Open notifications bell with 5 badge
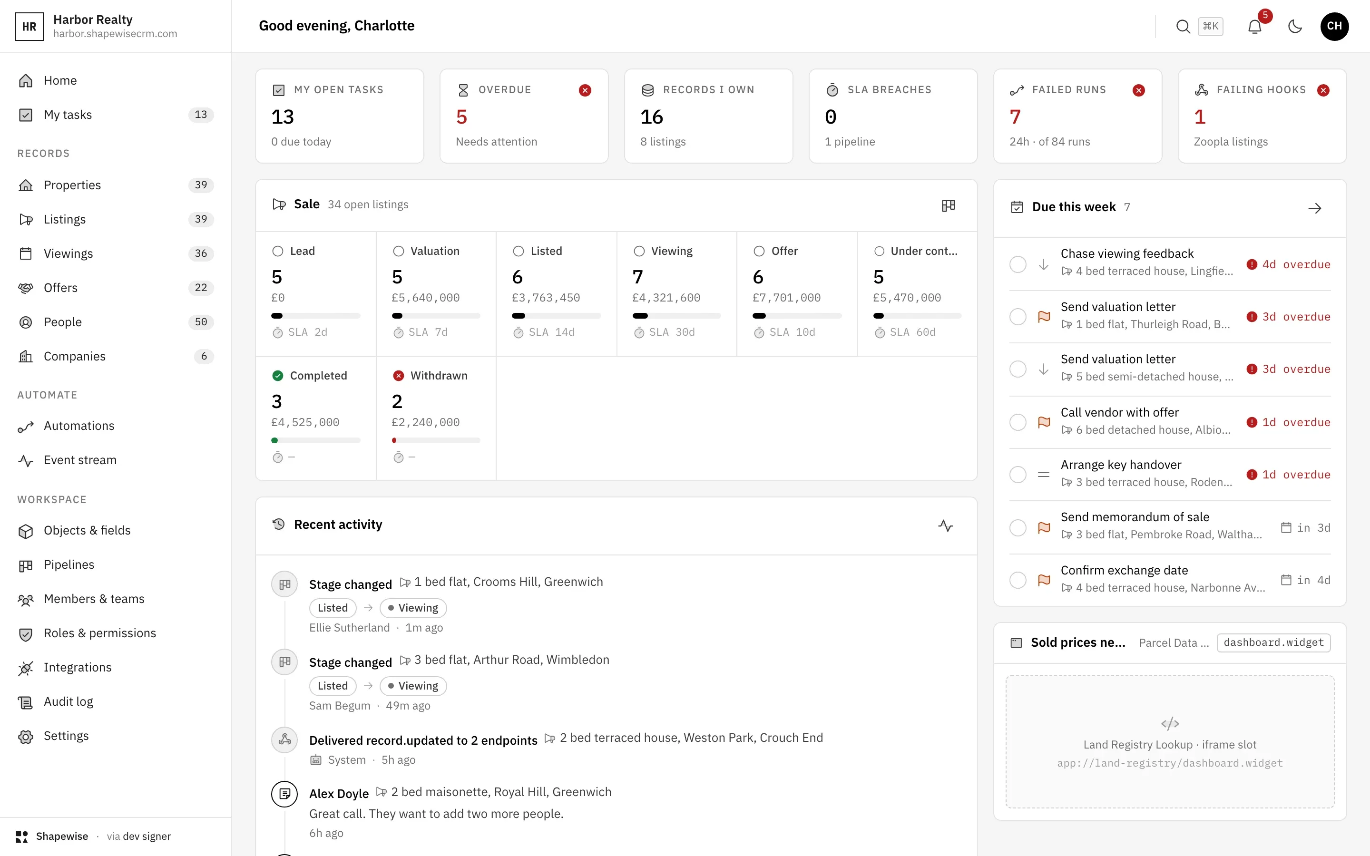Viewport: 1370px width, 856px height. [1254, 26]
